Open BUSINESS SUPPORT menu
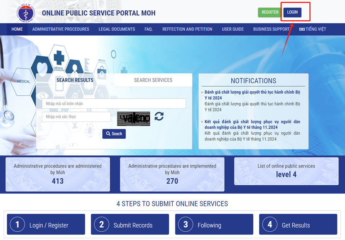Screen dimensions: 345x240 [x=271, y=29]
